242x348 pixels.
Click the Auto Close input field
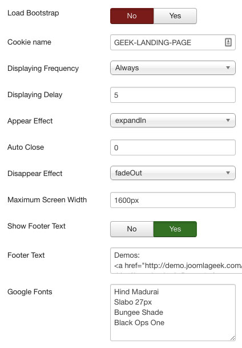[173, 147]
